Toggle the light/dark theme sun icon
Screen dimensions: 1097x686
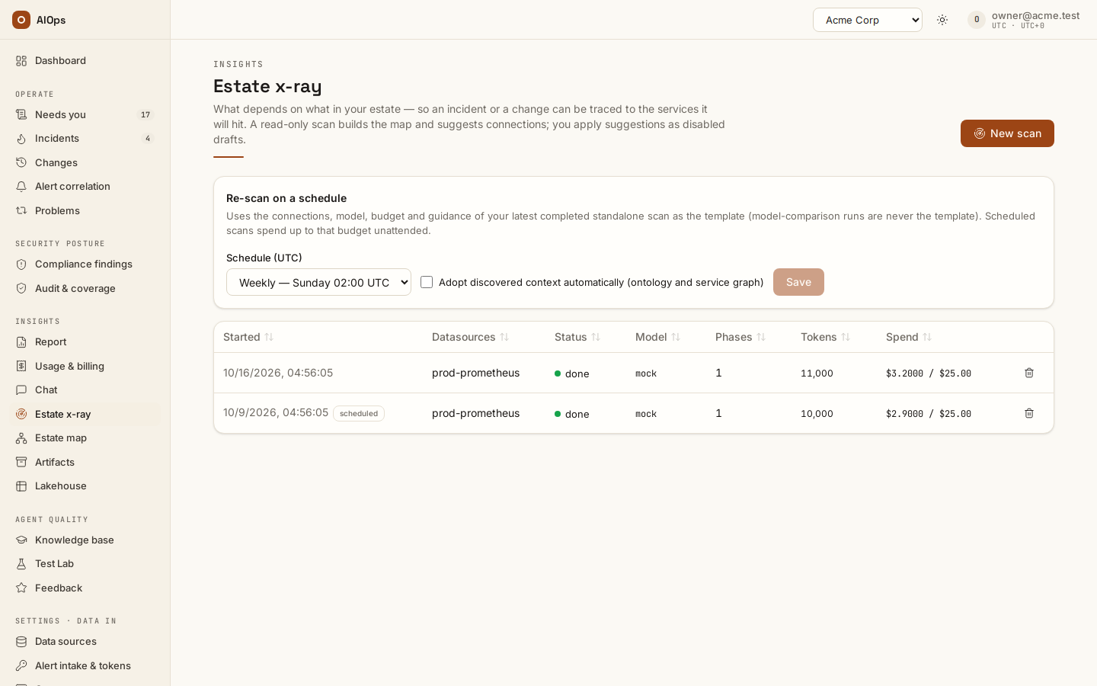coord(942,20)
